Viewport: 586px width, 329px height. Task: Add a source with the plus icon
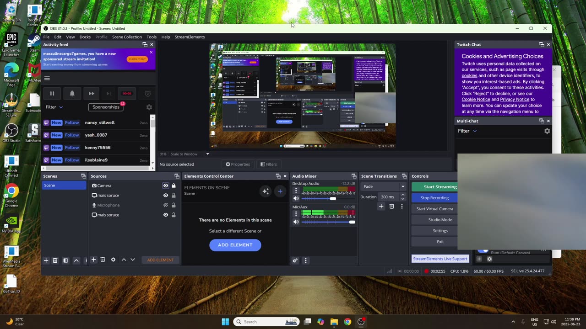point(93,260)
